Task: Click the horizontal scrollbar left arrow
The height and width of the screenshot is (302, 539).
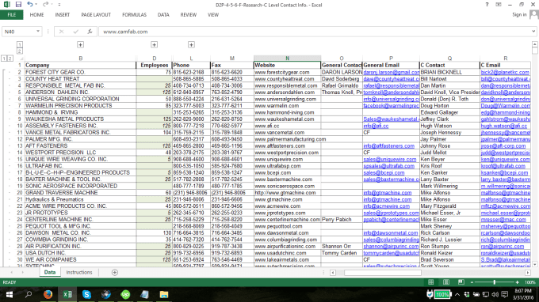Action: coord(333,273)
